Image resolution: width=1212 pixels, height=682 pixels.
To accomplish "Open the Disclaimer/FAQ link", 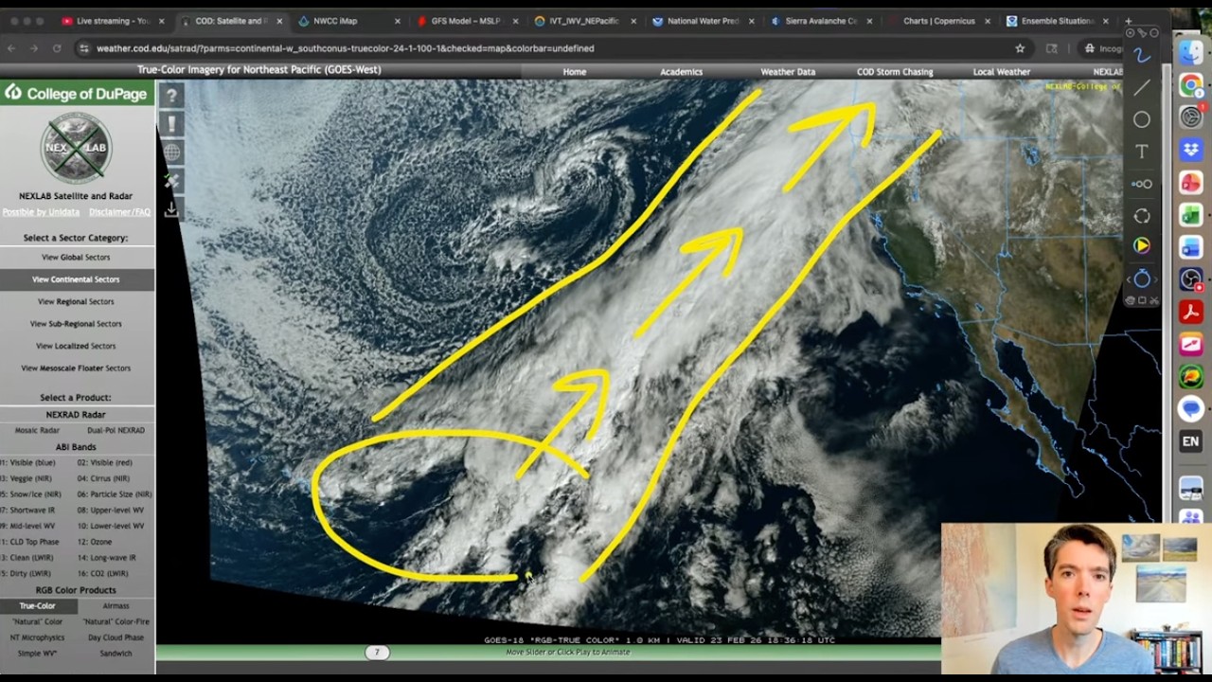I will [119, 212].
